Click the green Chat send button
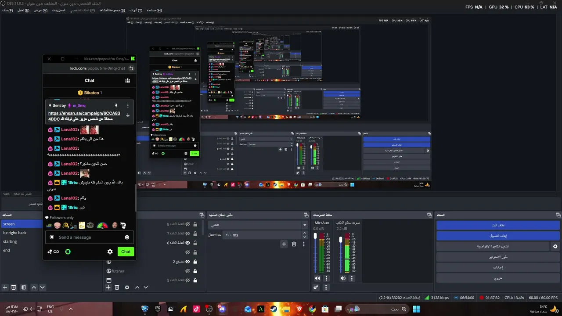The image size is (562, 316). pos(126,251)
